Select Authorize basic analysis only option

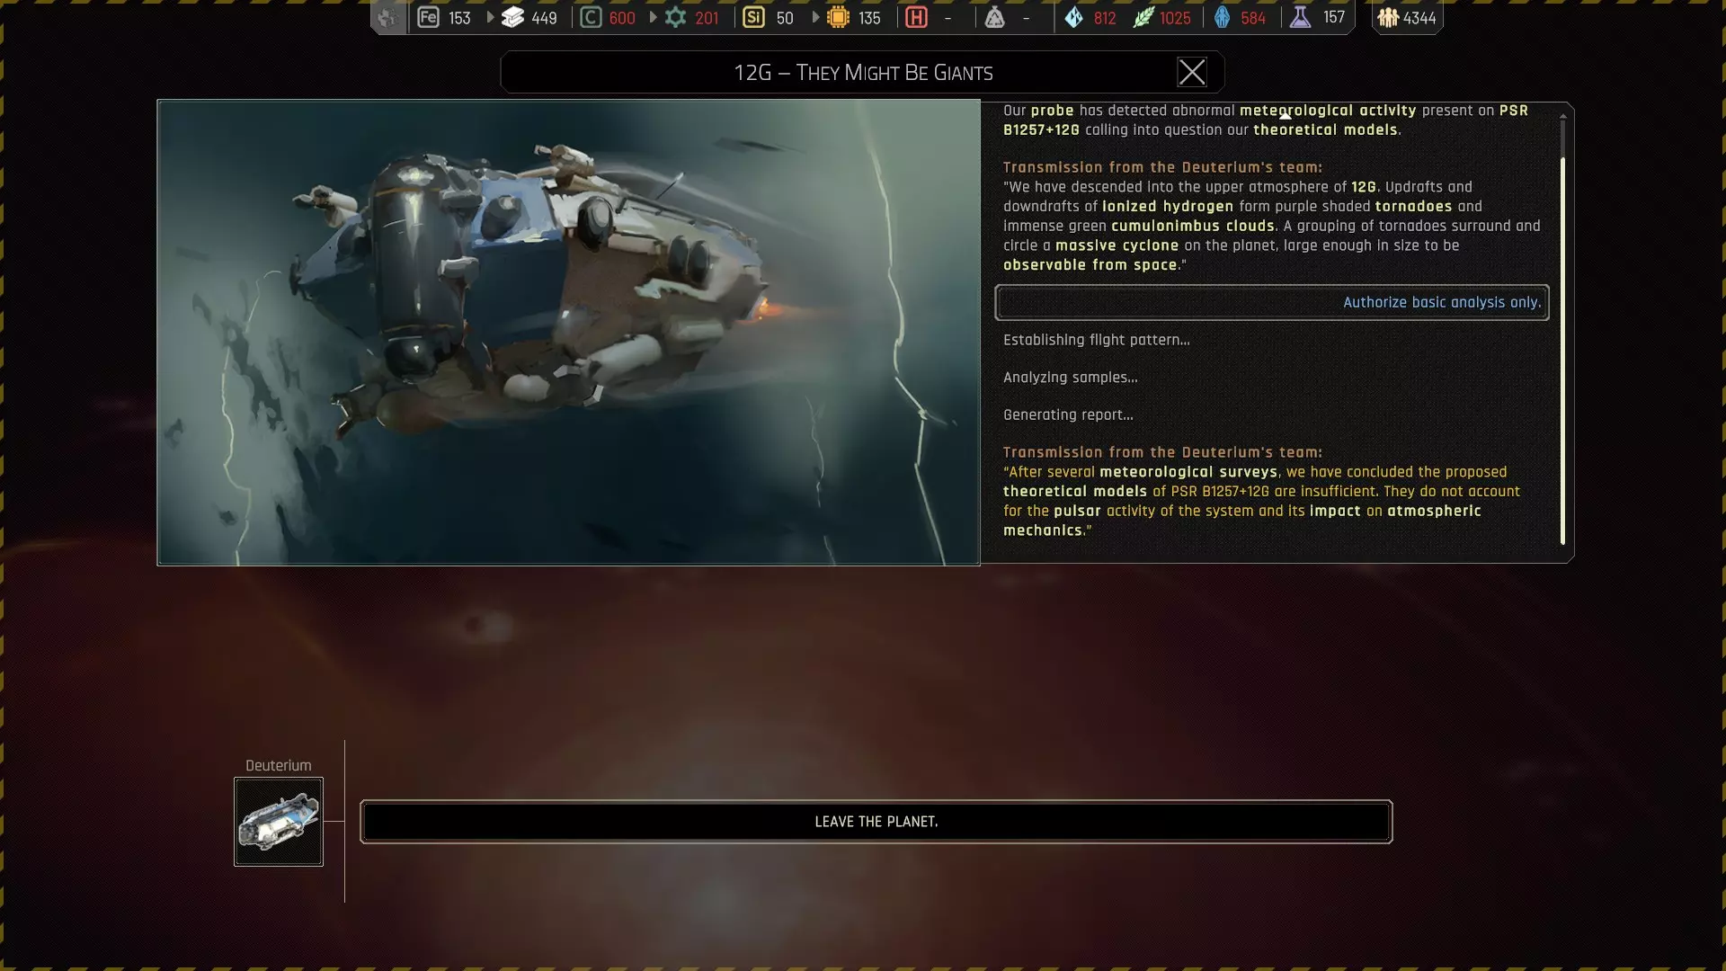(1271, 302)
